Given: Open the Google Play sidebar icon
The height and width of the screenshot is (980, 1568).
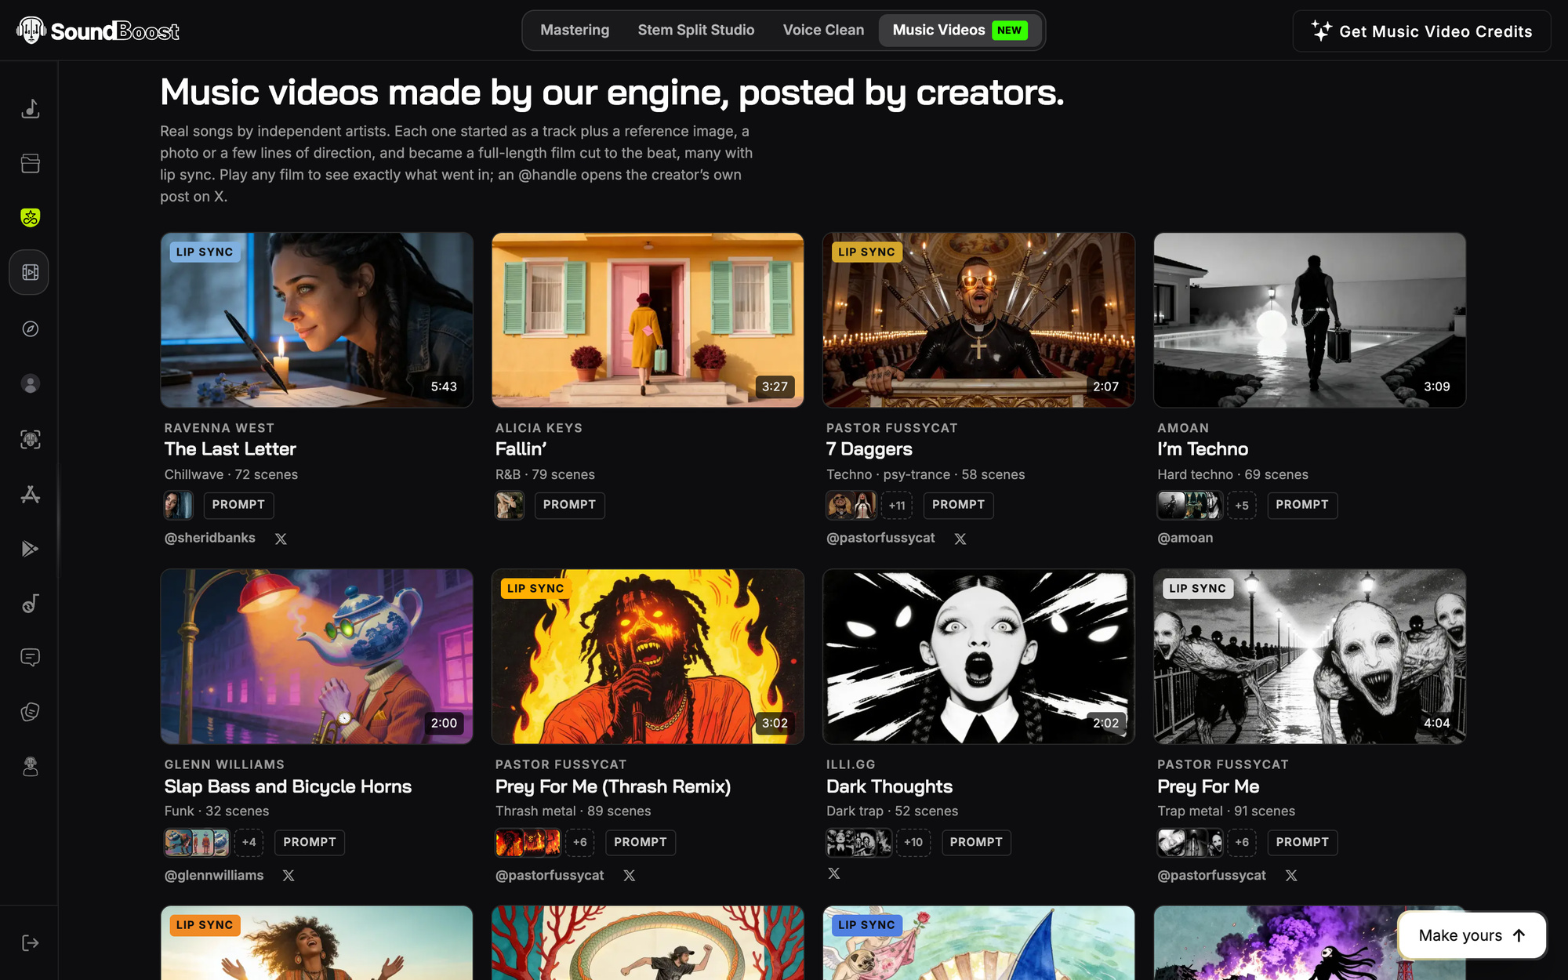Looking at the screenshot, I should tap(30, 549).
